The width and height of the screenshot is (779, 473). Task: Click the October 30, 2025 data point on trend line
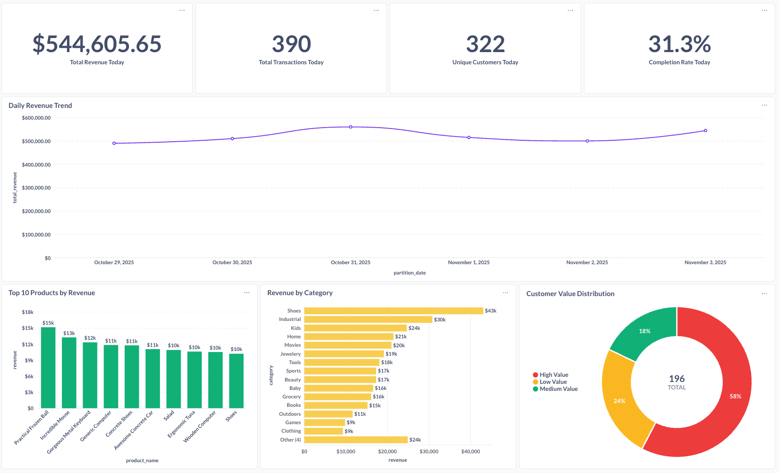click(x=232, y=138)
